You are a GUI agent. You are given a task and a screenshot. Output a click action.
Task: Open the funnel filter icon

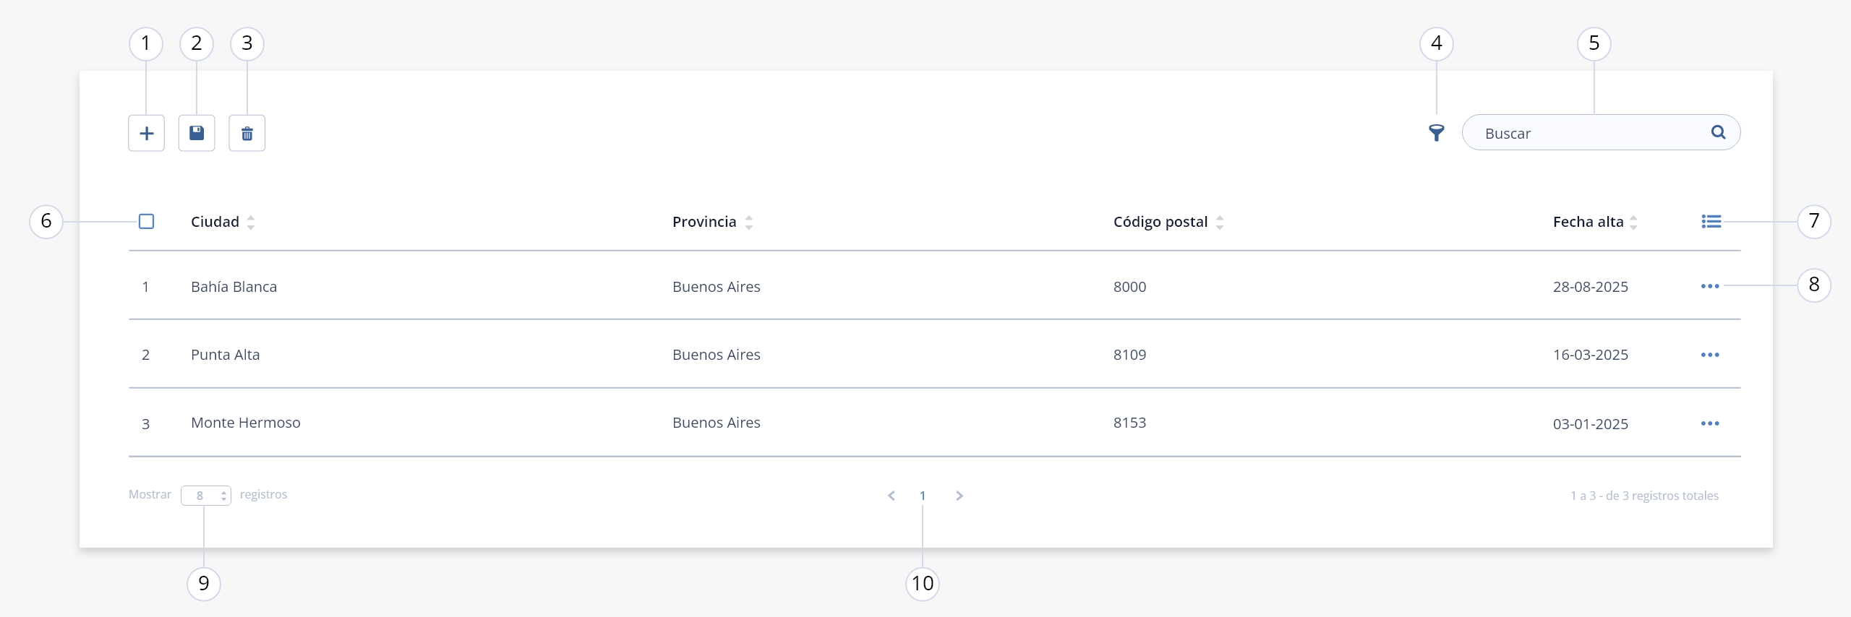[1437, 133]
